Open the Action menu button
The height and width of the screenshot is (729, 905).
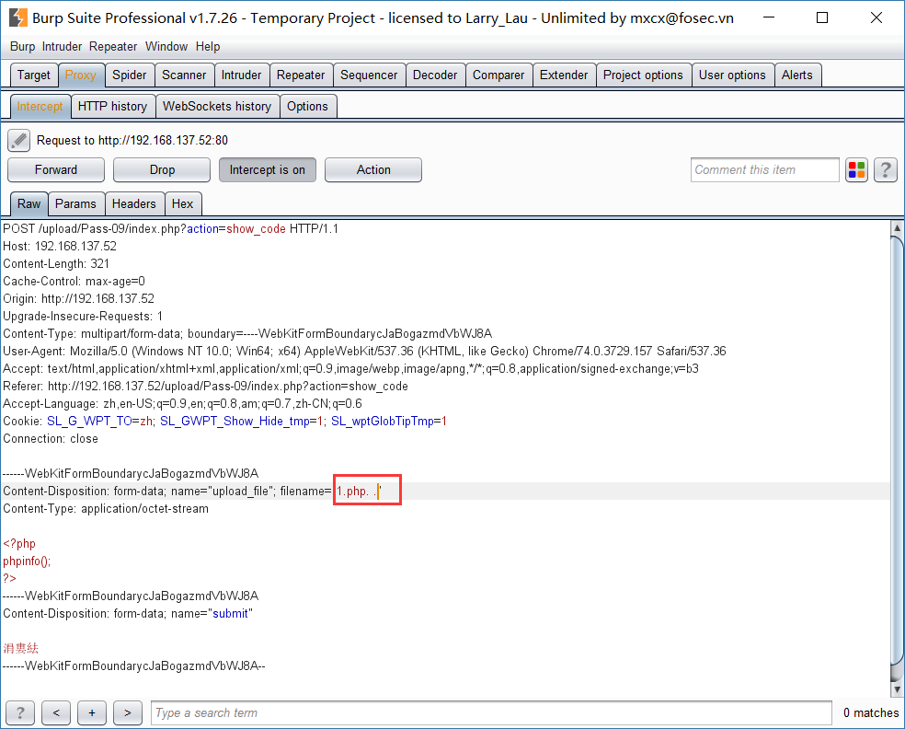tap(373, 170)
